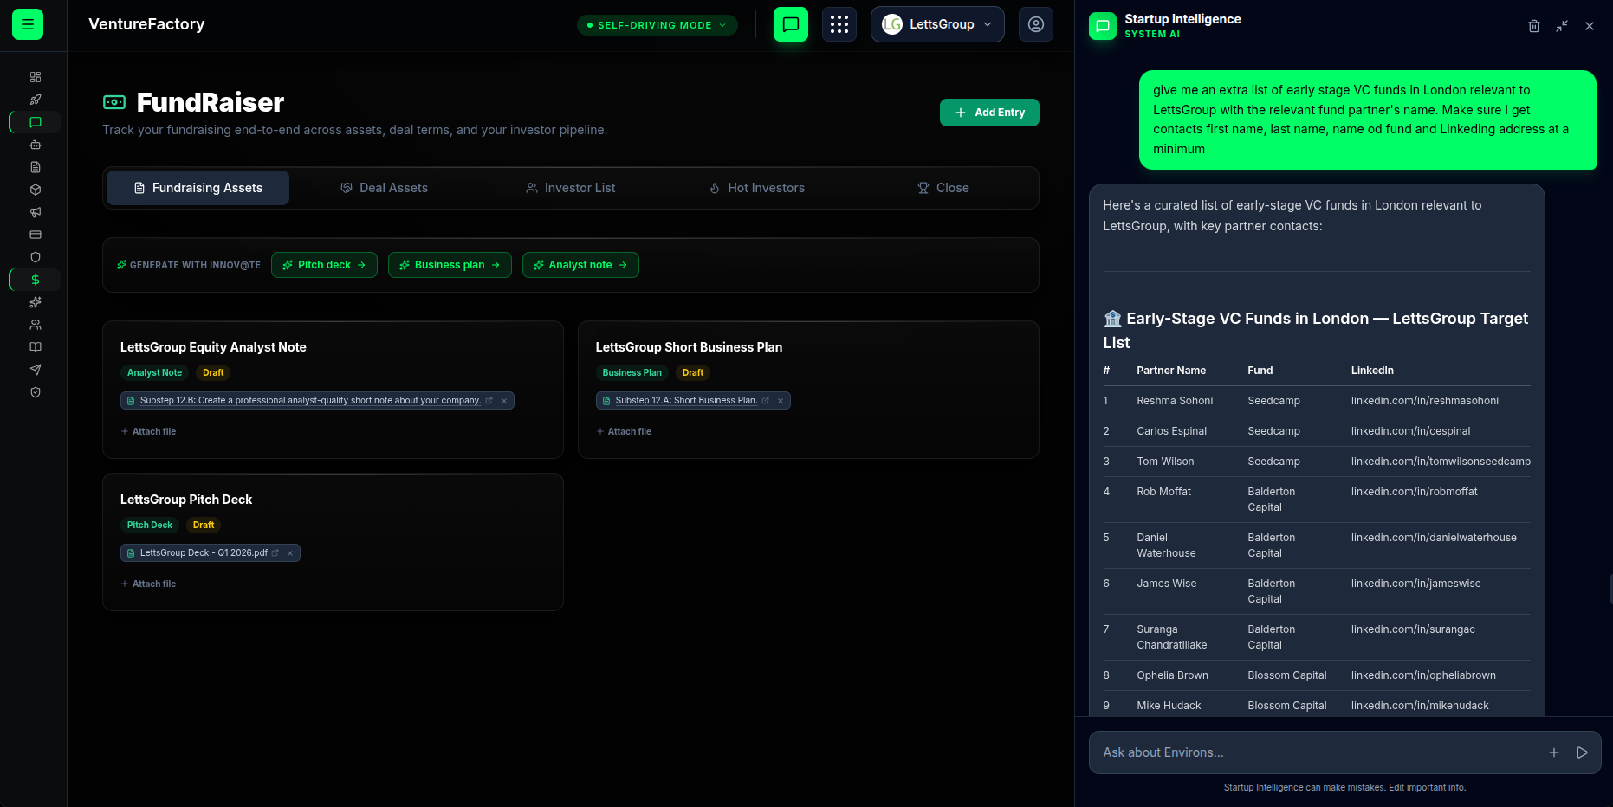Select the shield-check icon in the sidebar

pos(36,392)
